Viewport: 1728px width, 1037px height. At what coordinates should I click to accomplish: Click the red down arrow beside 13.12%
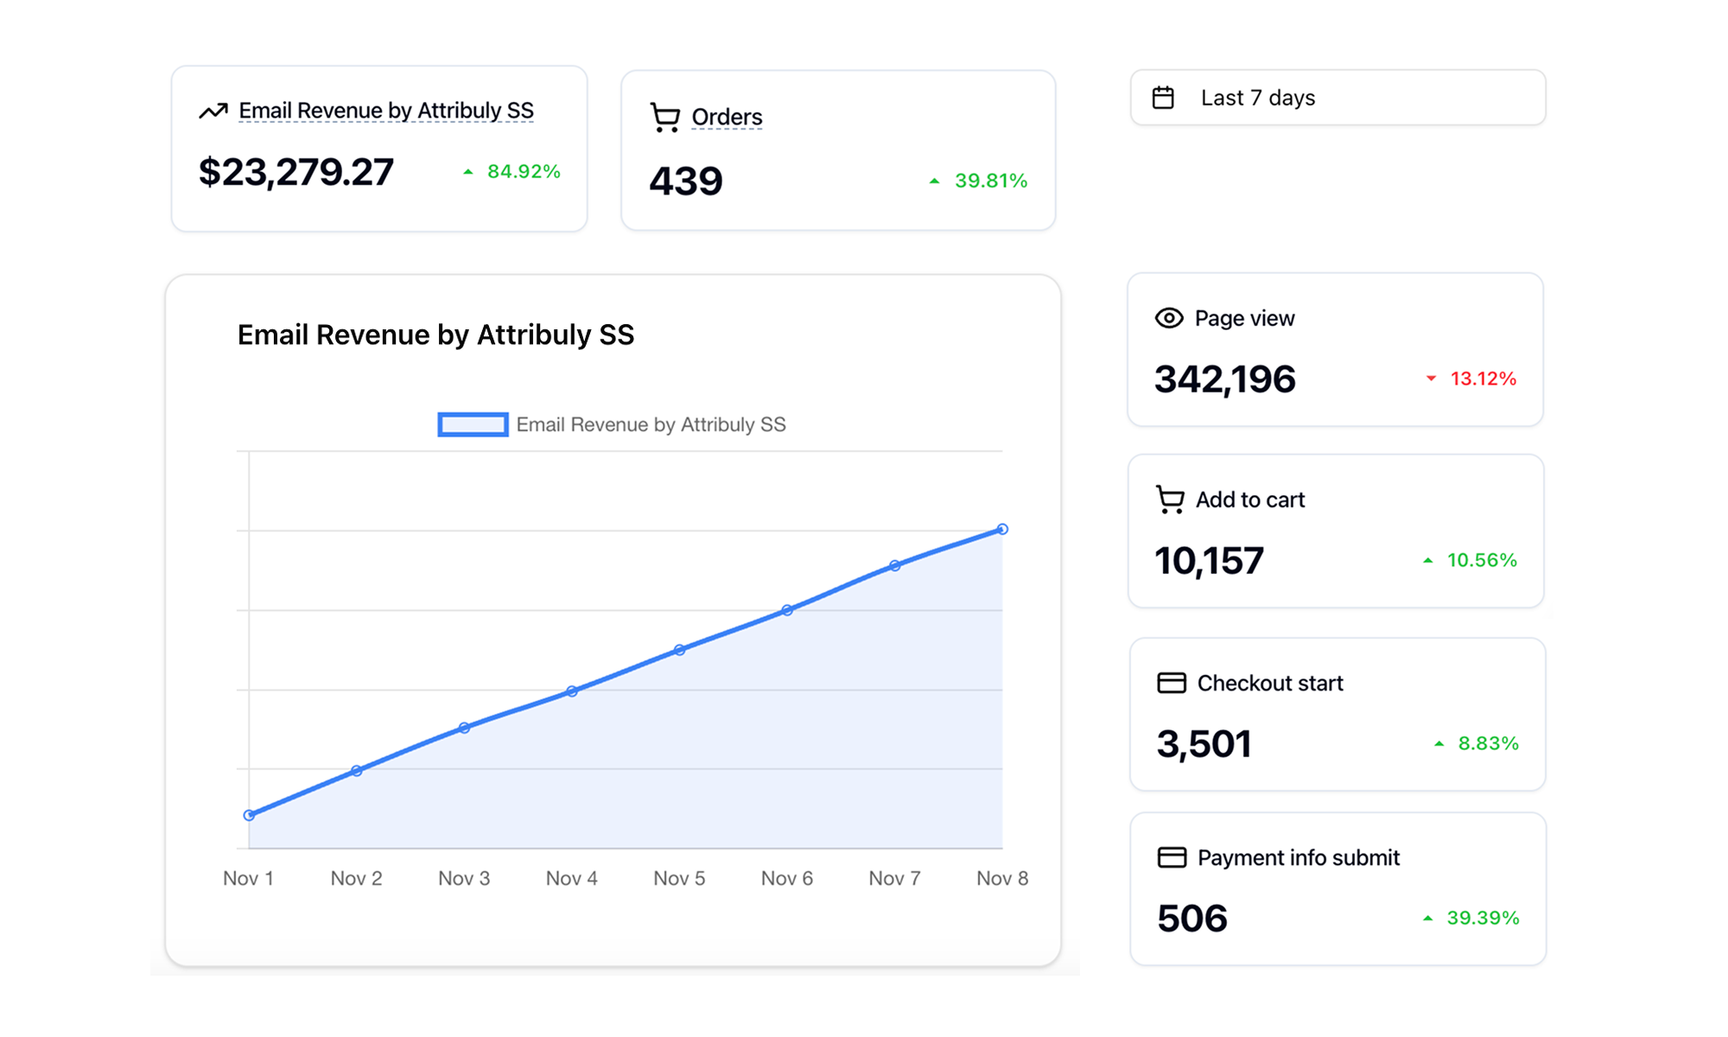[1431, 379]
